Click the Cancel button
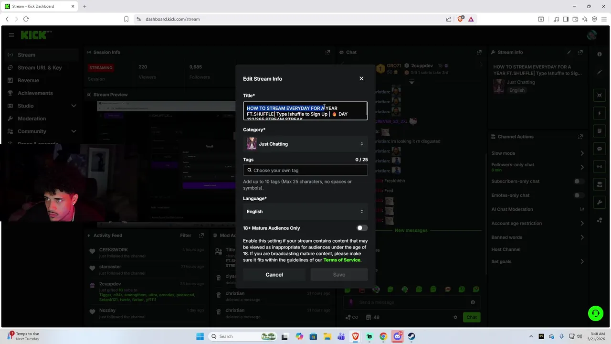611x344 pixels. click(x=274, y=275)
